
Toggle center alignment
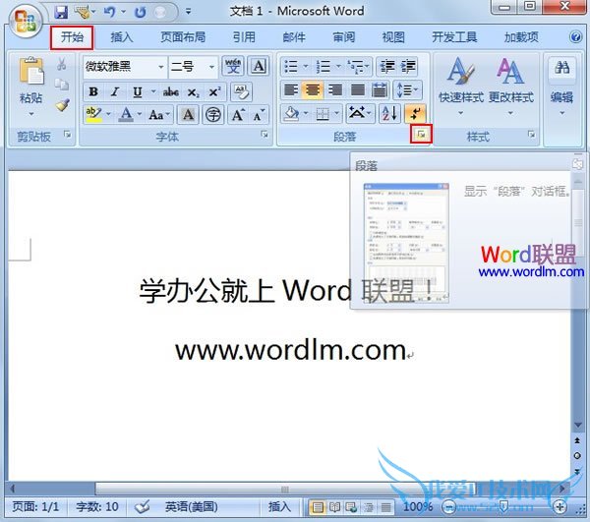pyautogui.click(x=313, y=90)
